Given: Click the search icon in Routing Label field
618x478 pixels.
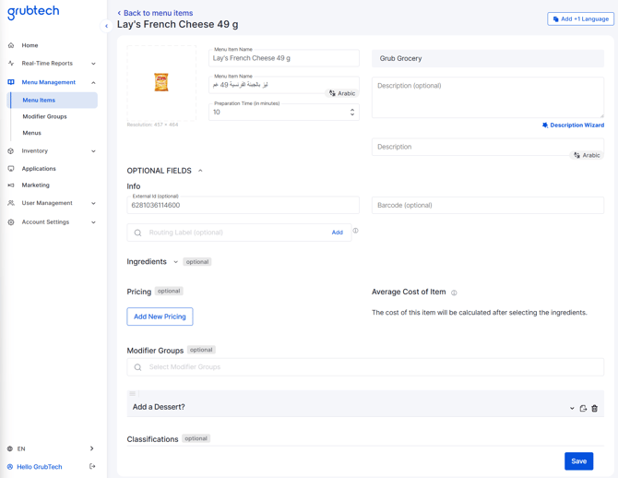Looking at the screenshot, I should 137,233.
